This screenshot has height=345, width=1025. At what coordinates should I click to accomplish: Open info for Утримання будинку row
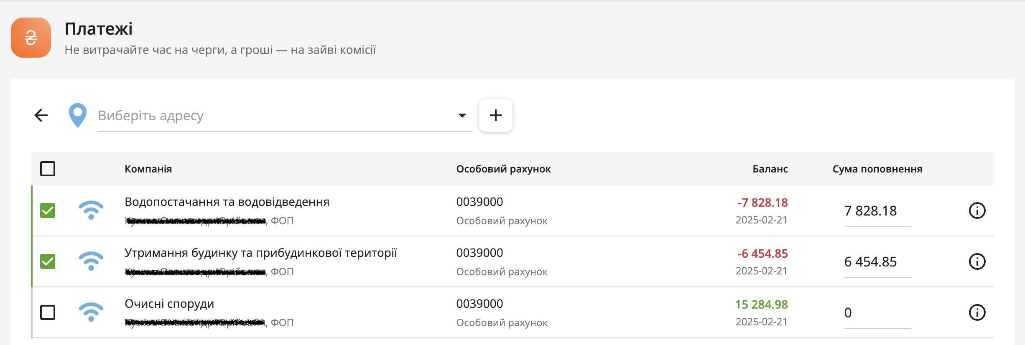point(977,261)
